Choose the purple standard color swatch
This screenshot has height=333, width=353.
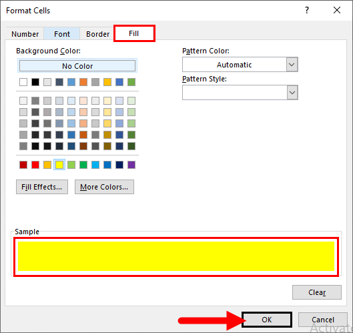pos(131,165)
